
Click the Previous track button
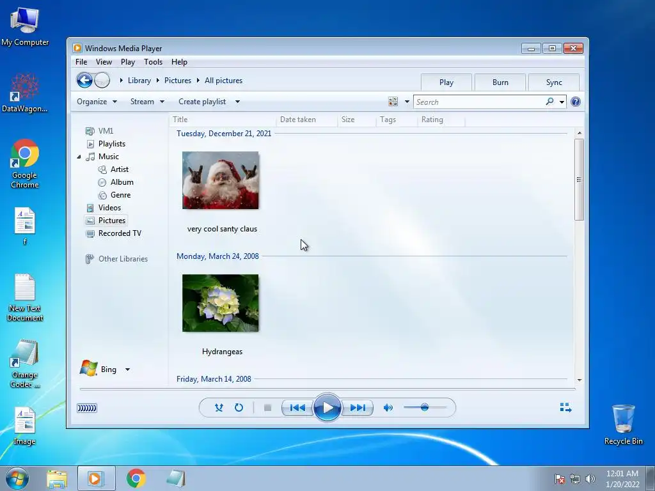(297, 407)
